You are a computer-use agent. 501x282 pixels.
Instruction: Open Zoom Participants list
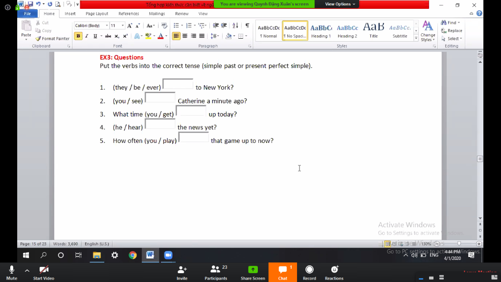click(x=216, y=272)
